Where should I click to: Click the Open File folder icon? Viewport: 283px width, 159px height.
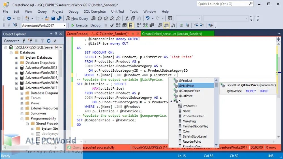(x=47, y=18)
